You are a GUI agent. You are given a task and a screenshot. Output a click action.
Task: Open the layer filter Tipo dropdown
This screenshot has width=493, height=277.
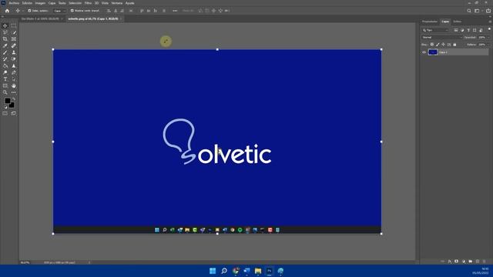435,30
